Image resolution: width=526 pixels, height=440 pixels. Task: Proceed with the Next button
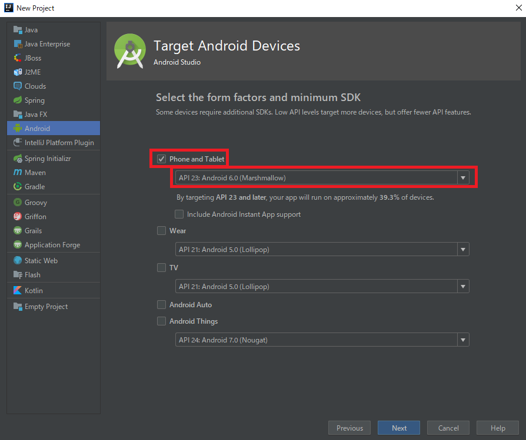click(x=399, y=428)
